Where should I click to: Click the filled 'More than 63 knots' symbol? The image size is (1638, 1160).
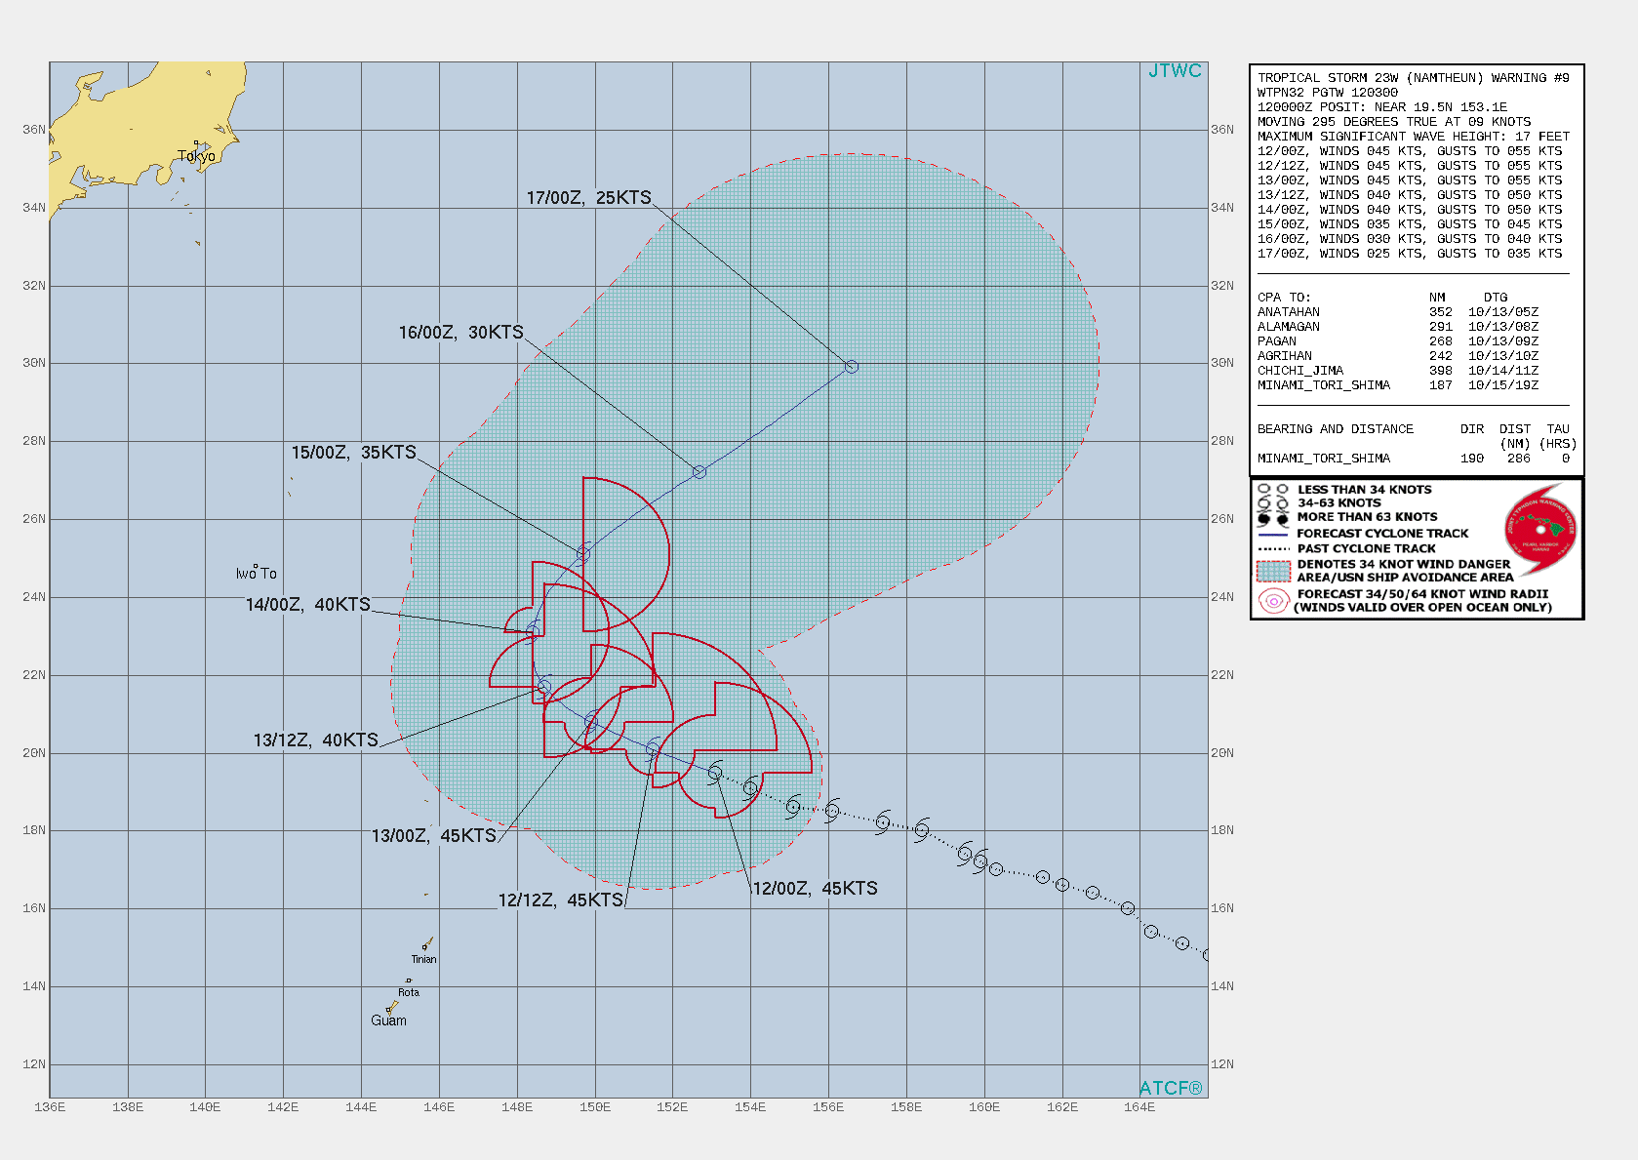(1273, 518)
